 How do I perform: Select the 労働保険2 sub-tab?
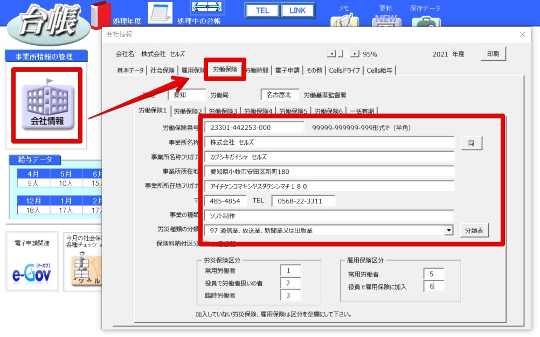[188, 111]
